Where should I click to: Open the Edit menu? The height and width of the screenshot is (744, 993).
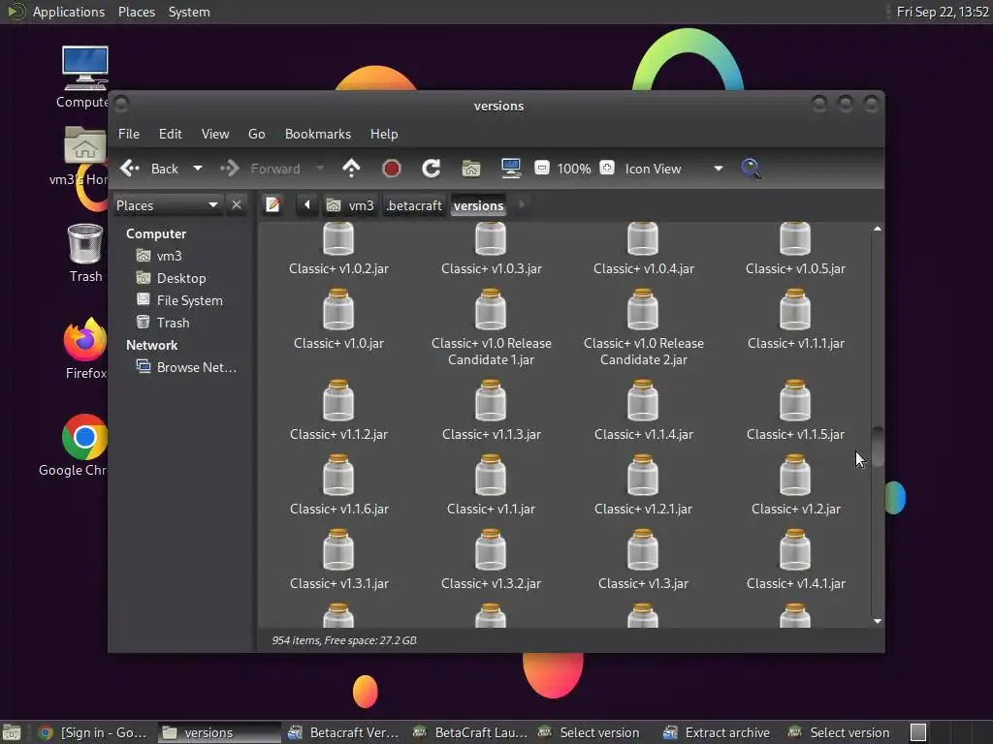coord(171,134)
